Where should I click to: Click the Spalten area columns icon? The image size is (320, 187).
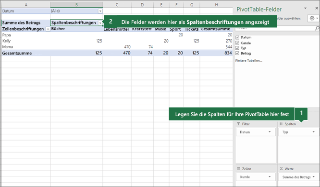[281, 124]
